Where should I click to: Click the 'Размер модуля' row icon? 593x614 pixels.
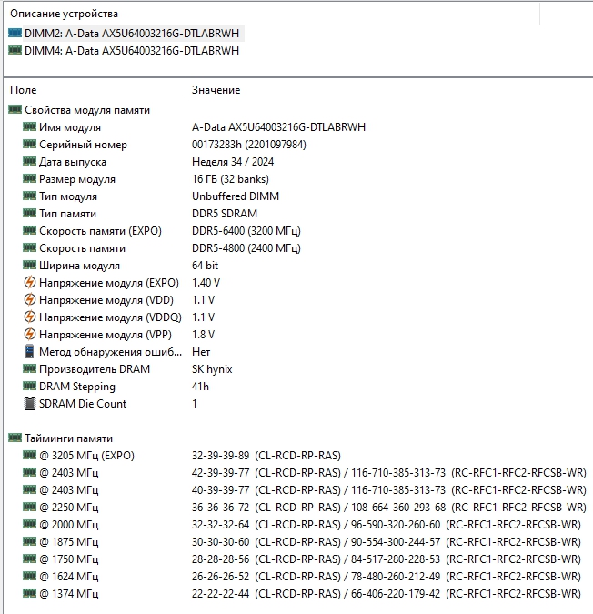29,178
